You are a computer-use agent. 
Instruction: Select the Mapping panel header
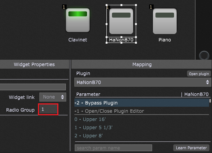[x=142, y=64]
